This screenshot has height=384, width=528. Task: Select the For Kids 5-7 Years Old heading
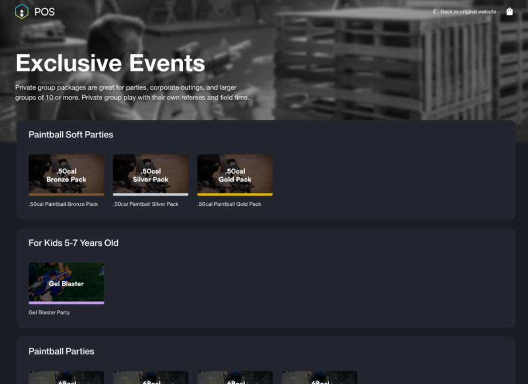(x=73, y=243)
